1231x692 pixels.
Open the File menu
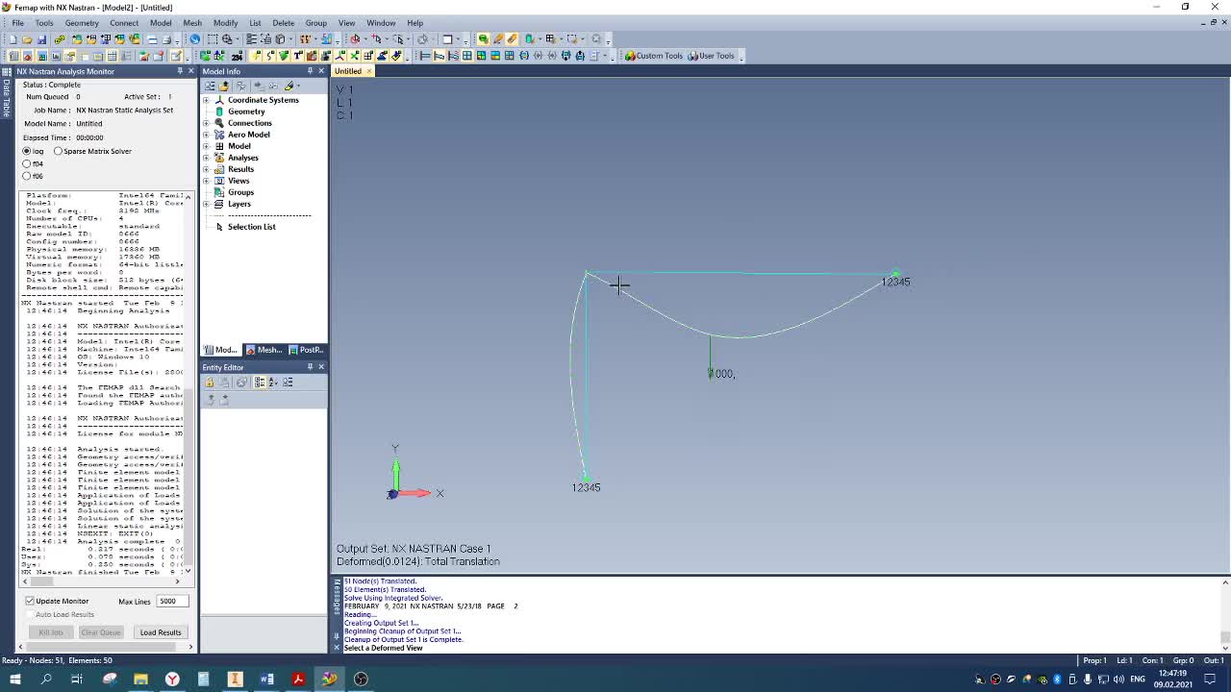pos(18,23)
